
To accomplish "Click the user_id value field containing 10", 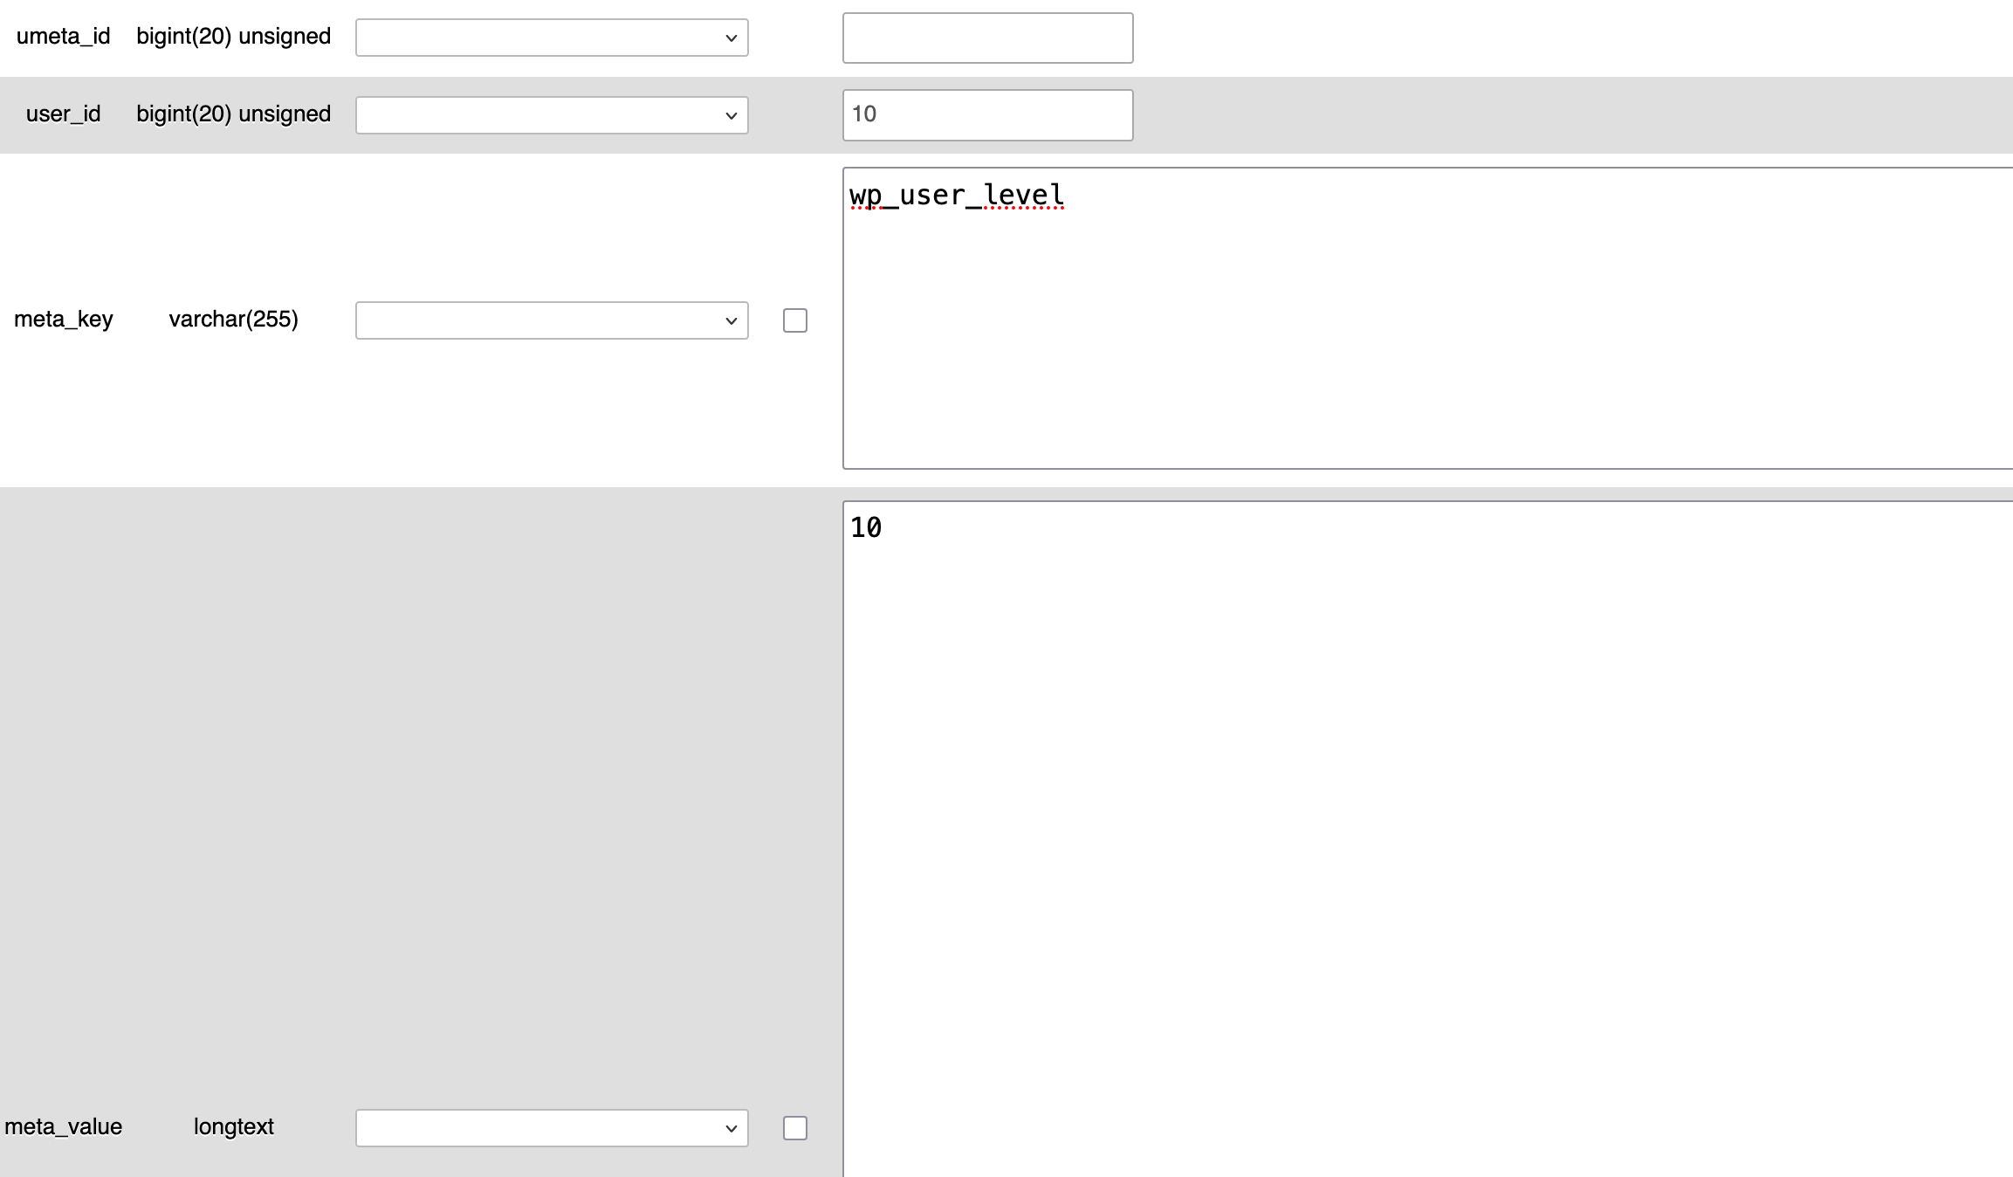I will pos(988,115).
